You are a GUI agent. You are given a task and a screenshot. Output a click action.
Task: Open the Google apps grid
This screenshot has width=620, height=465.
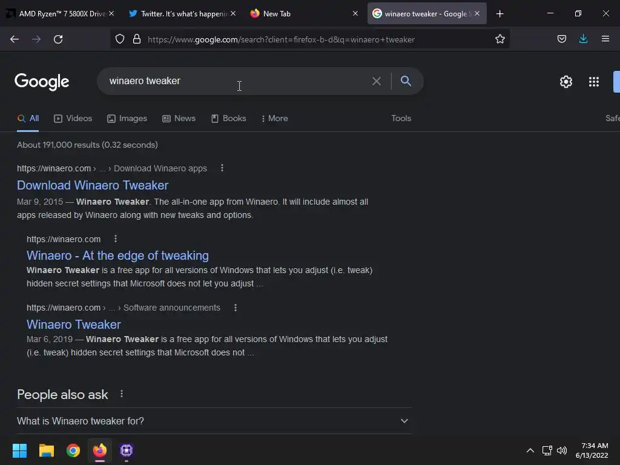[593, 82]
